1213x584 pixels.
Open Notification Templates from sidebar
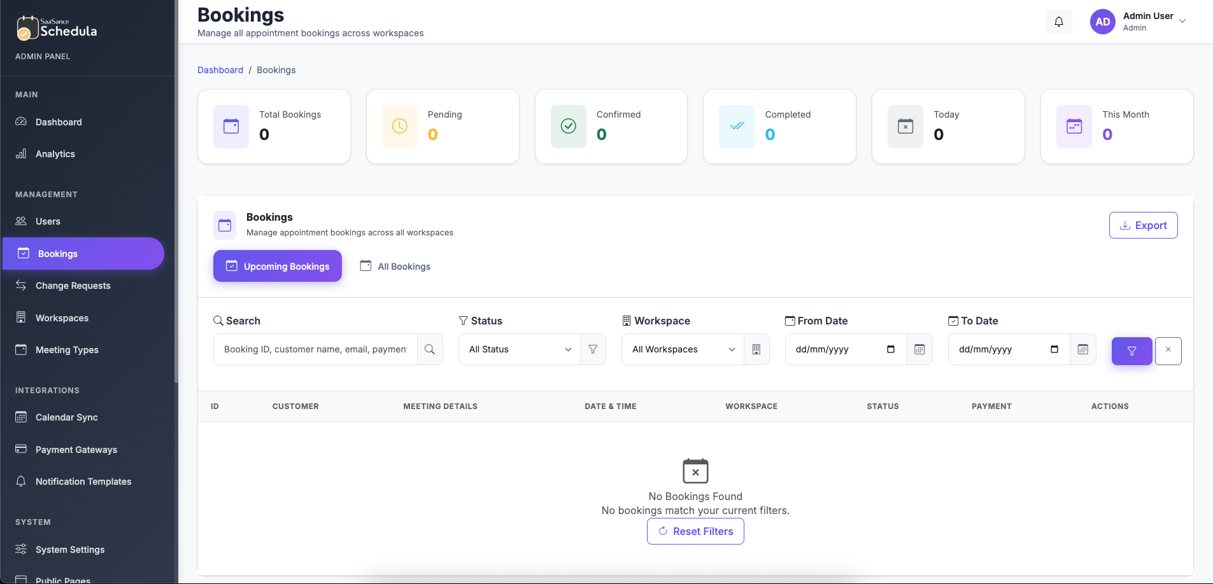83,482
